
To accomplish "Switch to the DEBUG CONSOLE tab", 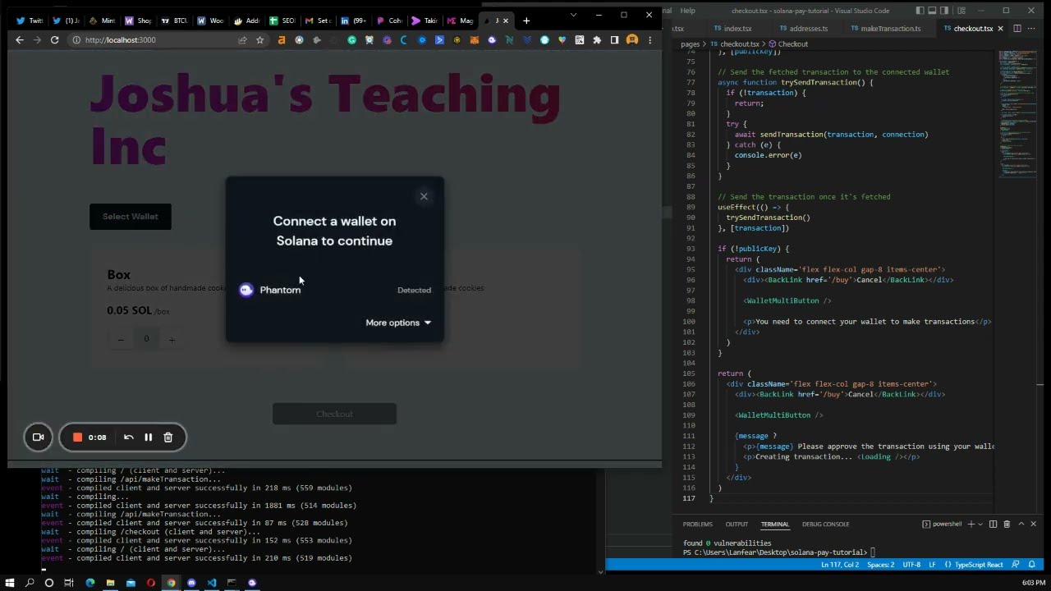I will (825, 525).
